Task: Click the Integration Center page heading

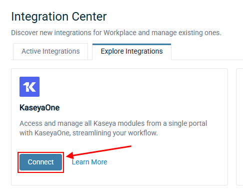Action: (59, 17)
